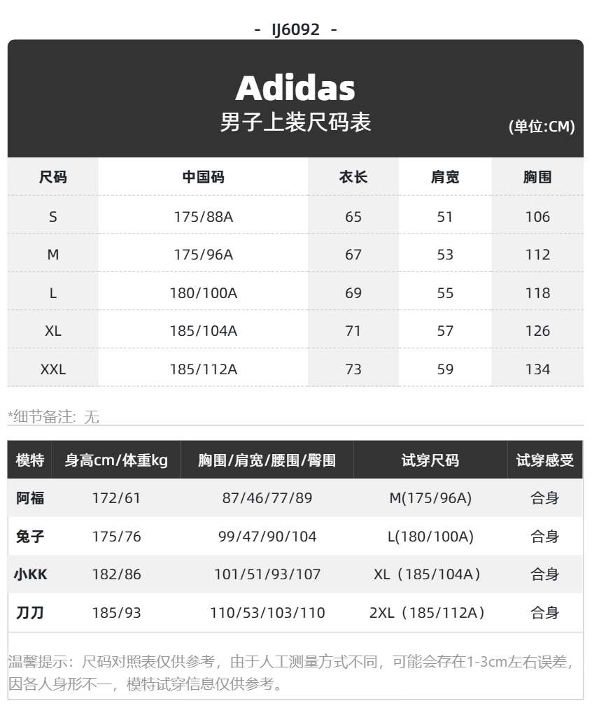Click 刀刀's try-on size 2XL cell
This screenshot has height=715, width=592.
pos(428,612)
